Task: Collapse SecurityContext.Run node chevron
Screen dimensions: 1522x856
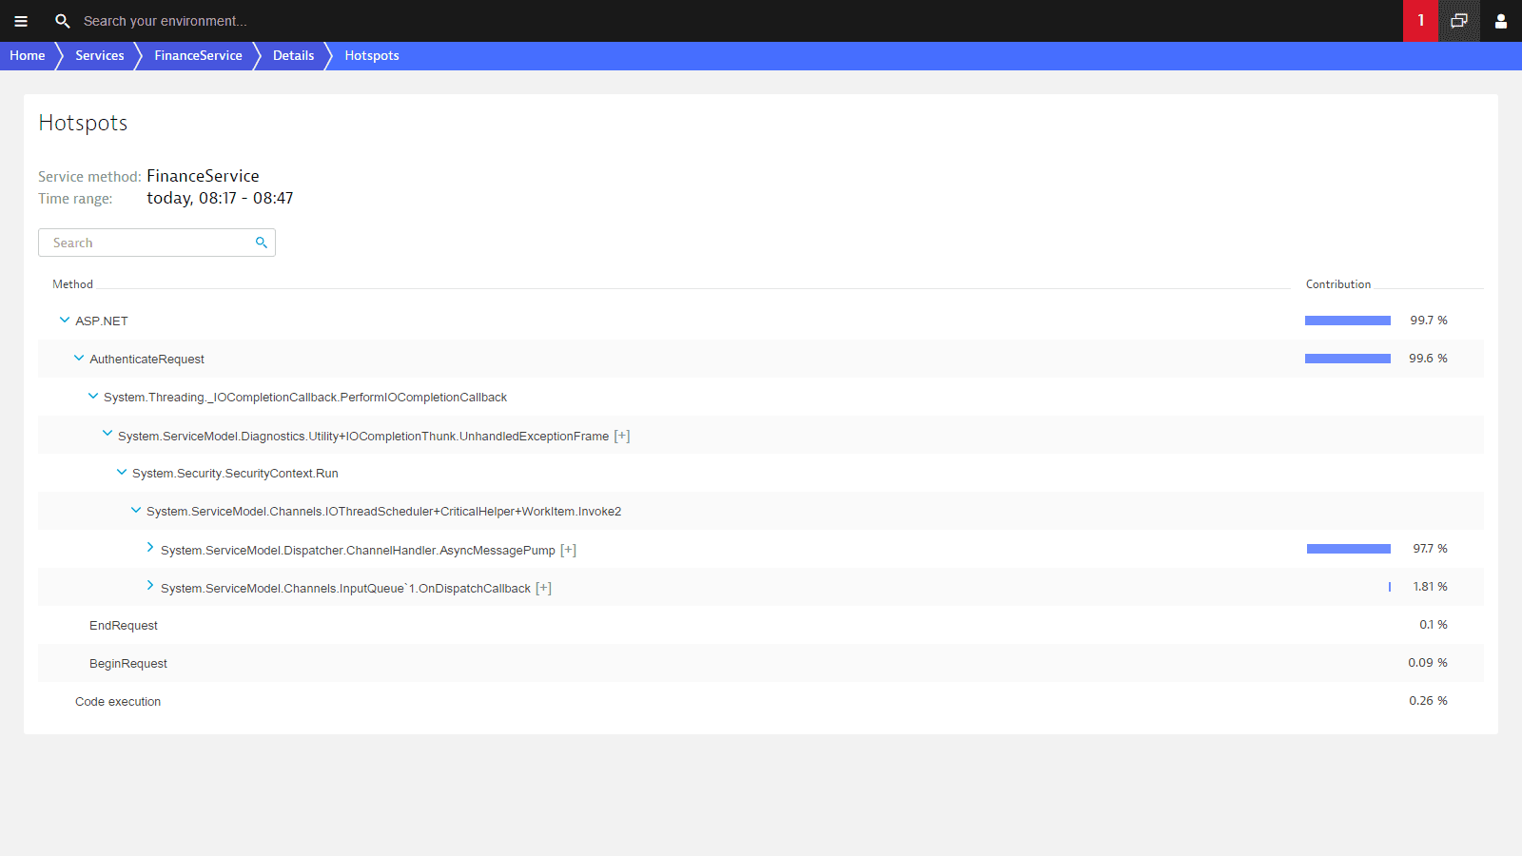Action: [x=122, y=472]
